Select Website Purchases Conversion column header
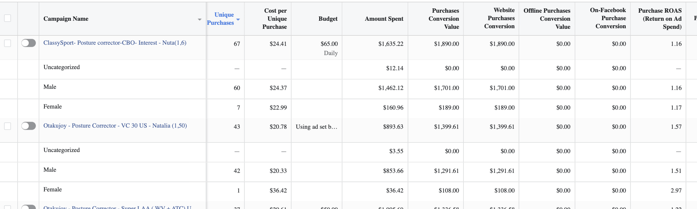 499,18
